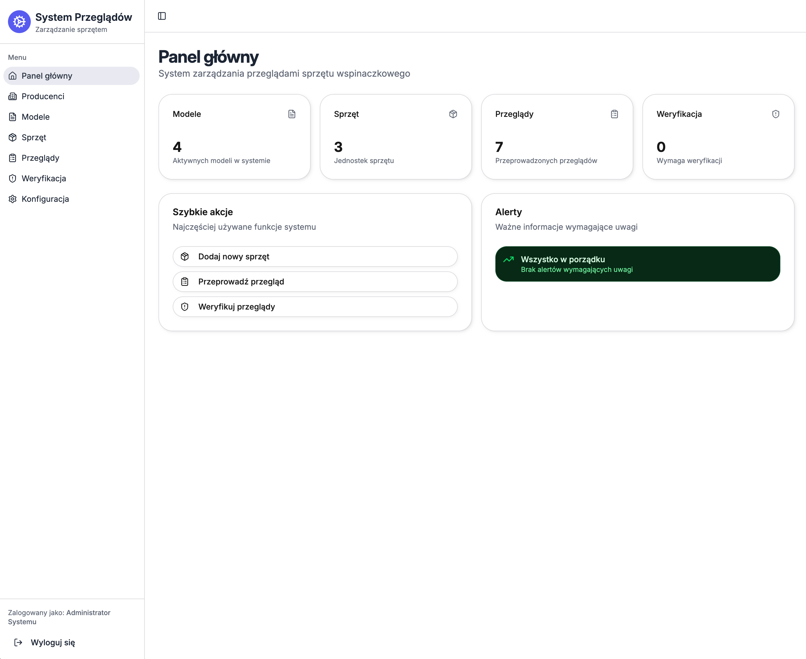
Task: Open Przeglądy from the sidebar menu
Action: pyautogui.click(x=40, y=158)
